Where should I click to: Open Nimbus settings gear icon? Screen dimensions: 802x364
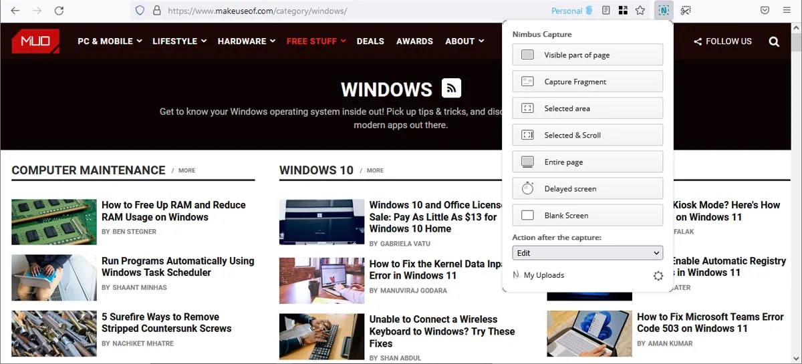tap(658, 276)
